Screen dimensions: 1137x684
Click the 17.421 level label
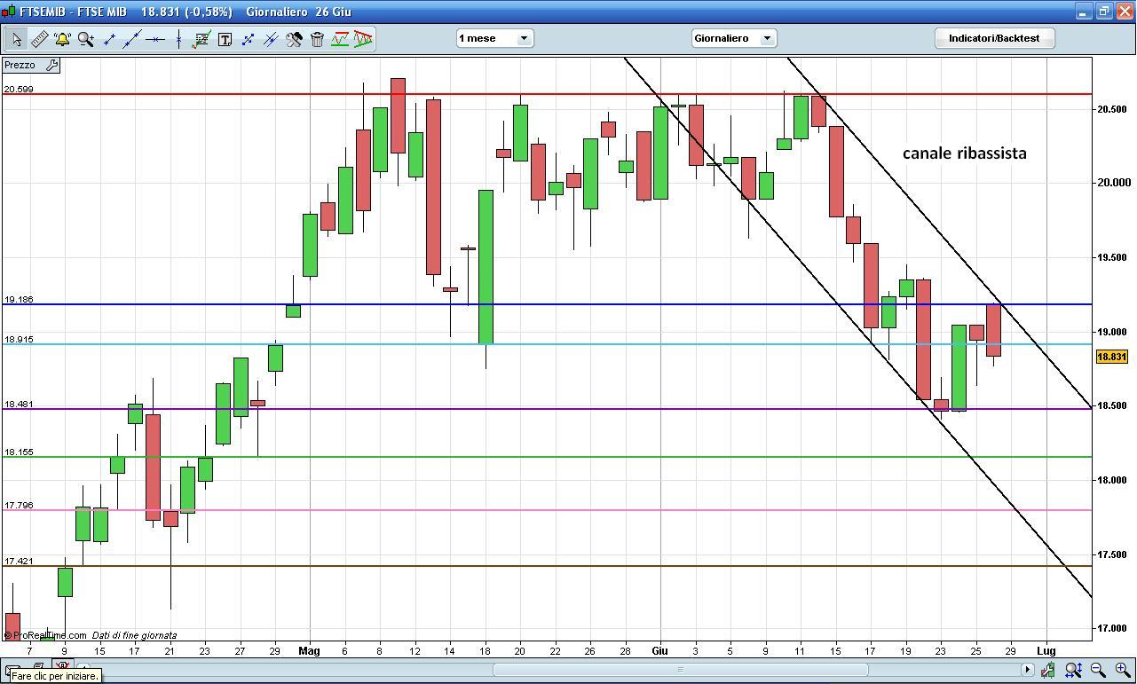(x=19, y=561)
